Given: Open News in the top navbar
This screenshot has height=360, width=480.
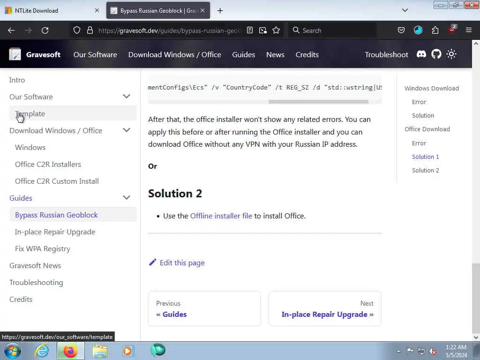Looking at the screenshot, I should click(275, 54).
